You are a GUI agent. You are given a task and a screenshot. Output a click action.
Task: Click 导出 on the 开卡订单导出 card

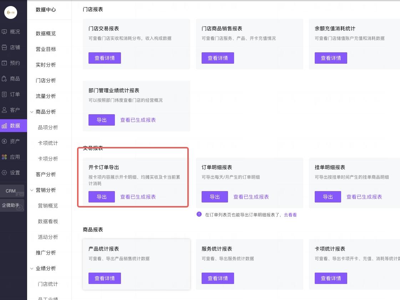(102, 197)
